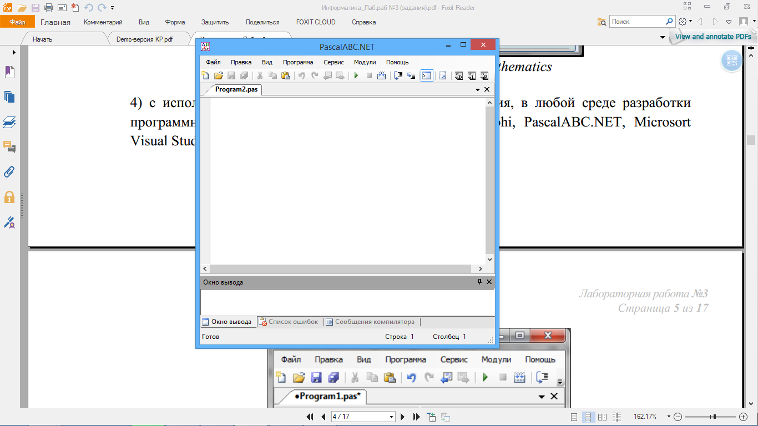Open Attachments paperclip panel in Foxit sidebar
The width and height of the screenshot is (758, 426).
[9, 171]
